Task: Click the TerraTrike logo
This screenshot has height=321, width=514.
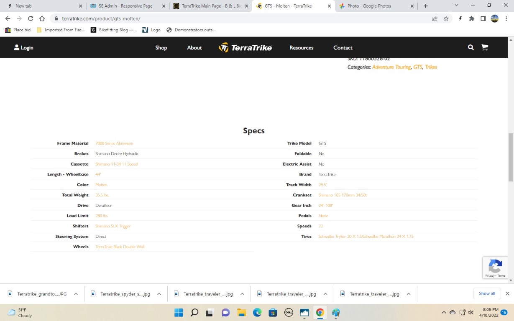Action: [x=245, y=48]
